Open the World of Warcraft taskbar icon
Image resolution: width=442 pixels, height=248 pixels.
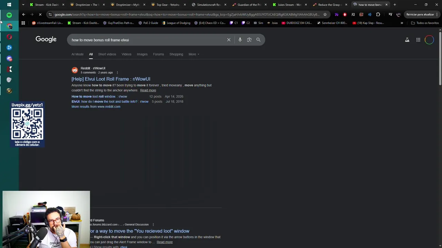pyautogui.click(x=9, y=91)
